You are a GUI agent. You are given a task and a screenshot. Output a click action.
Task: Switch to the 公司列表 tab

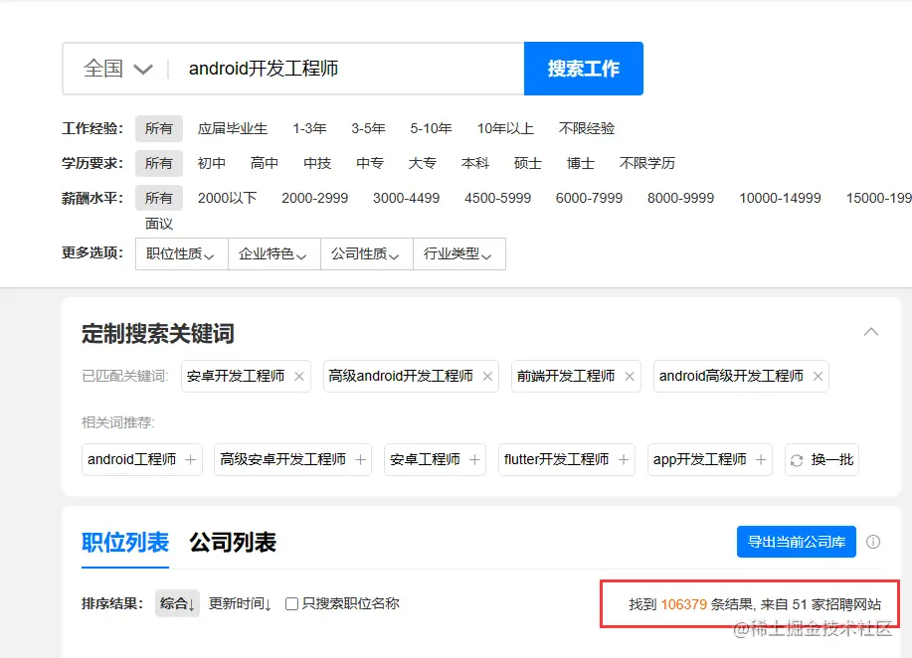pyautogui.click(x=231, y=542)
